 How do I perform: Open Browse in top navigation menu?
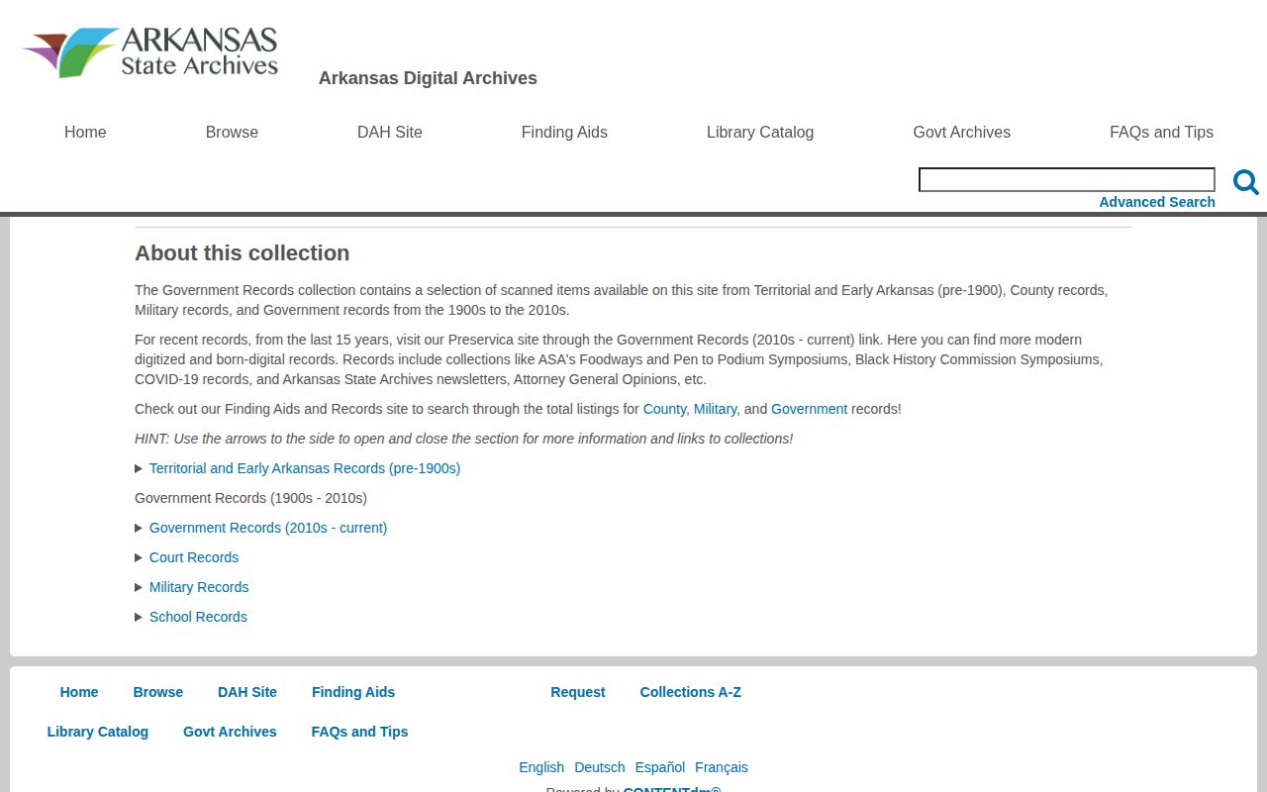pos(232,132)
